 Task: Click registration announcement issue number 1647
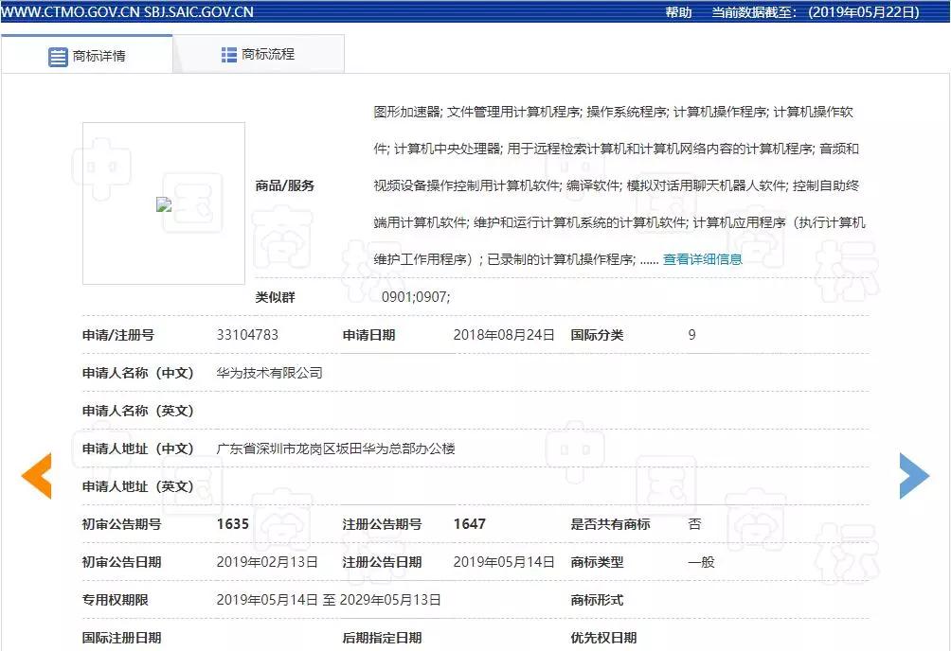[x=470, y=523]
